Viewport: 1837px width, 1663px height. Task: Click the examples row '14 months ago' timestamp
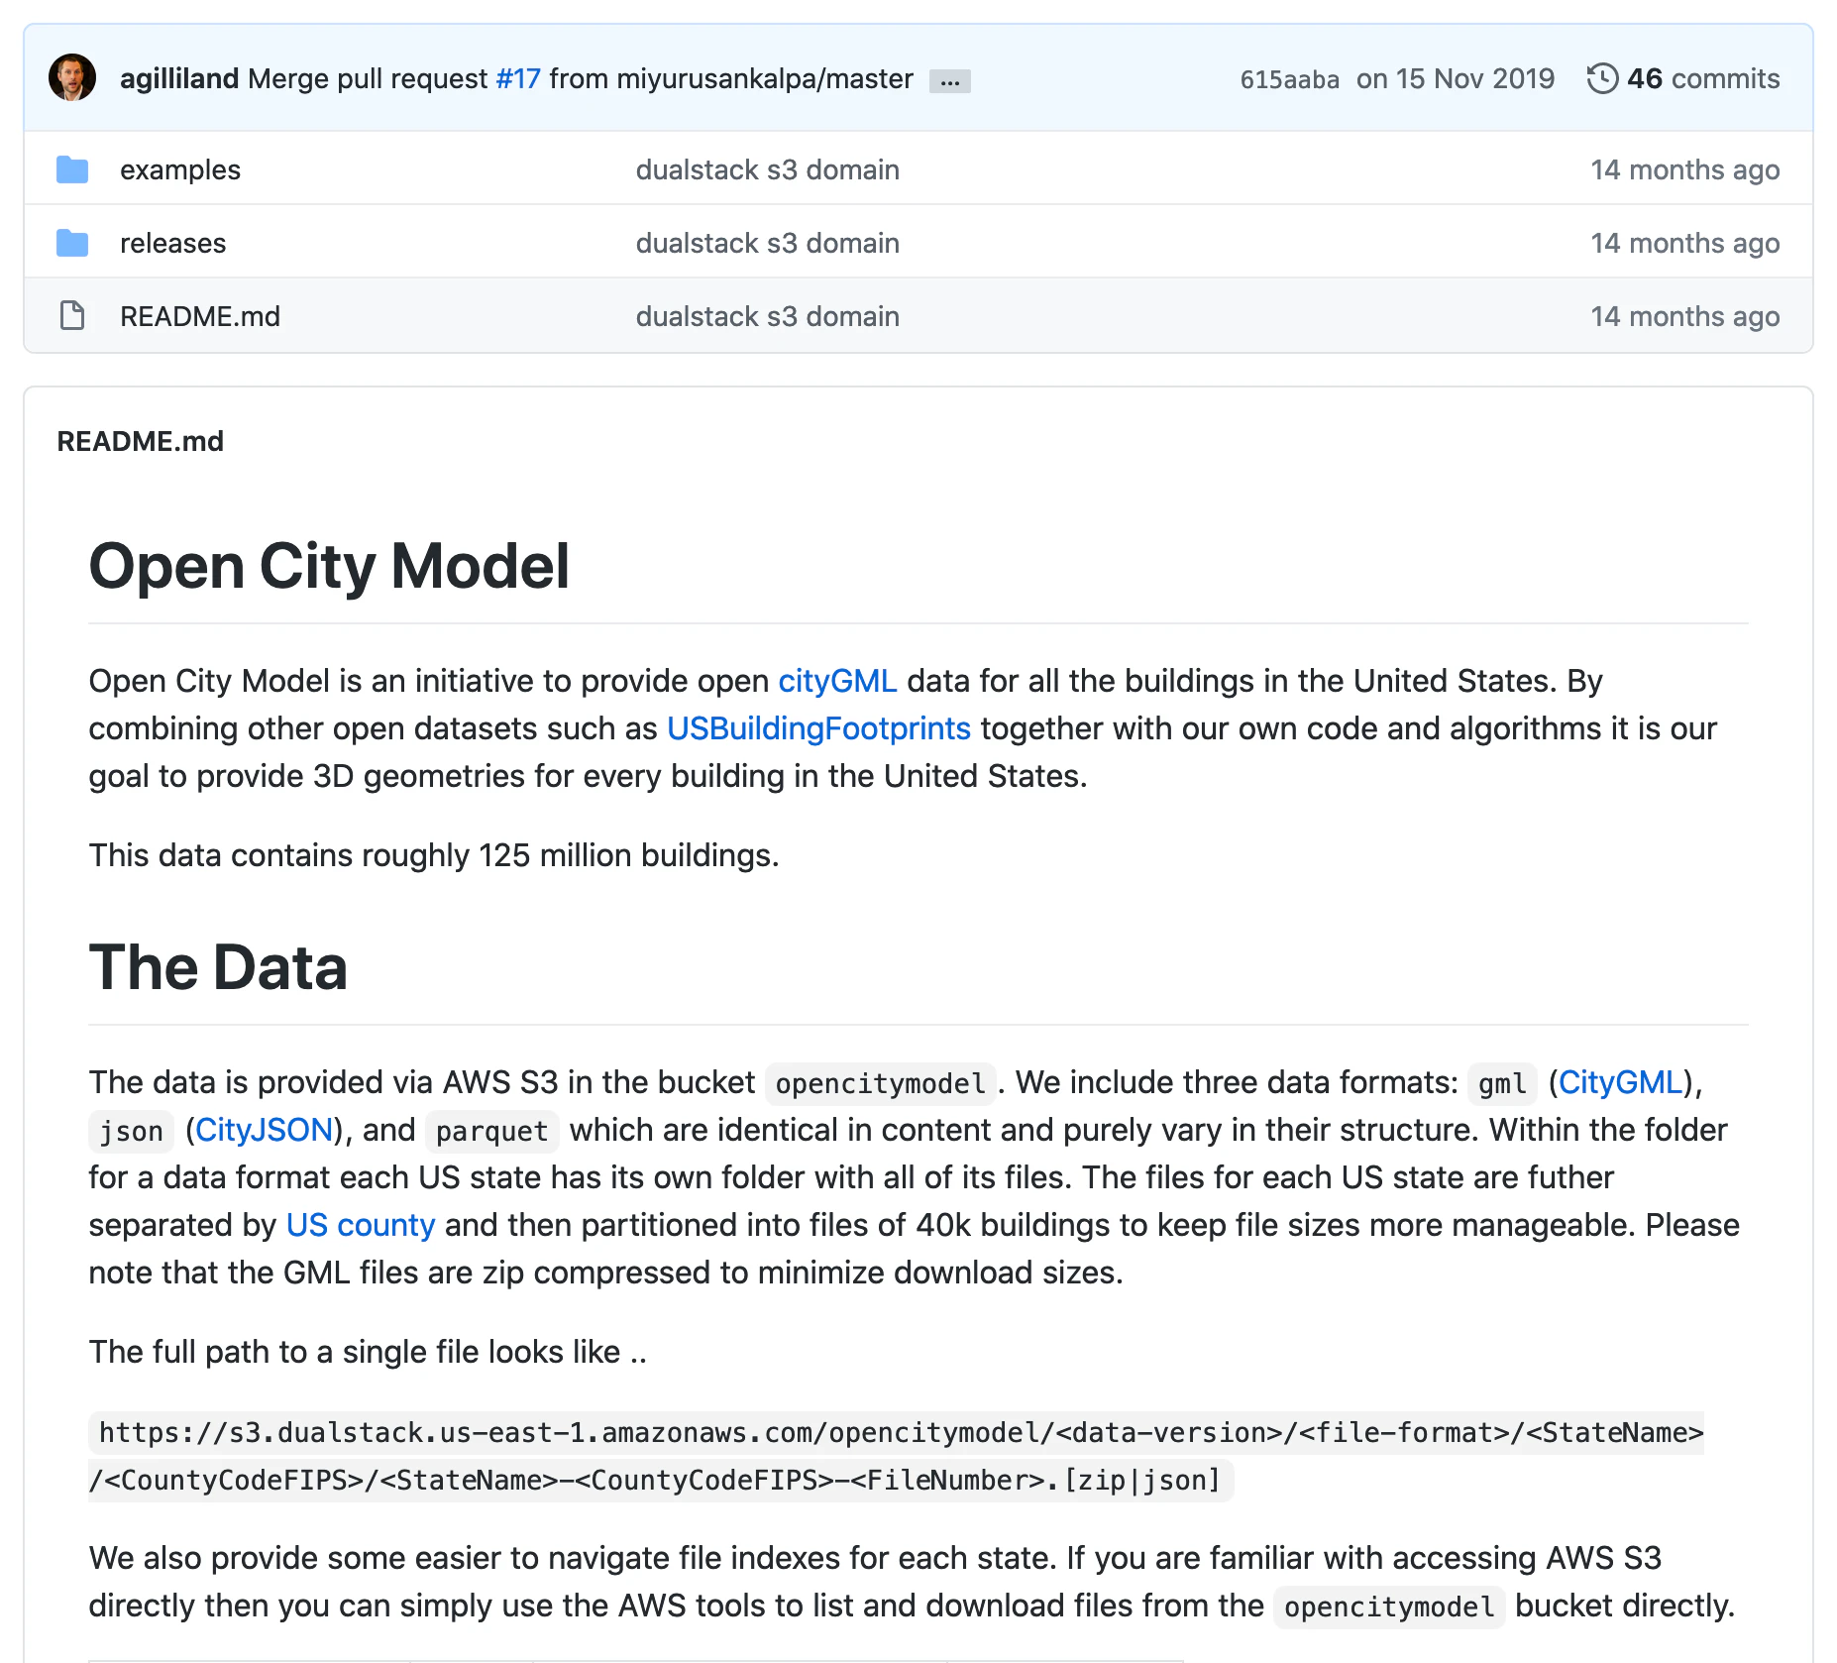1685,169
